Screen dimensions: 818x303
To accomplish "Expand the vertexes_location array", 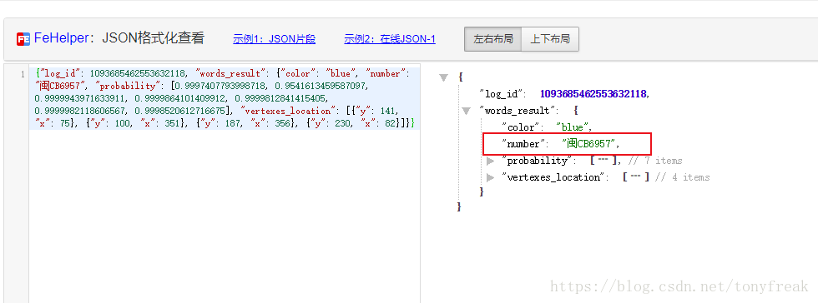I will tap(490, 177).
